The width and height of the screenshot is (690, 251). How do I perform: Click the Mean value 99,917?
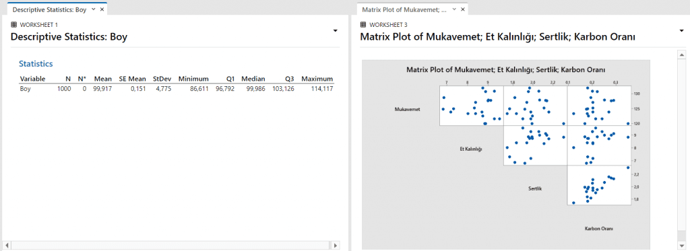(x=103, y=89)
